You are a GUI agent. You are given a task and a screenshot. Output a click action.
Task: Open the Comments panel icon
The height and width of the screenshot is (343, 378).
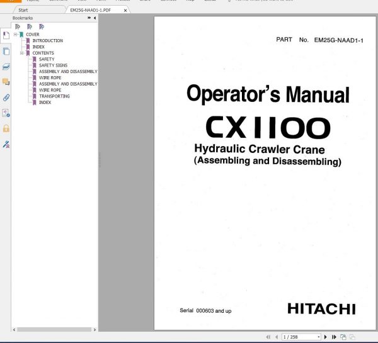6,82
